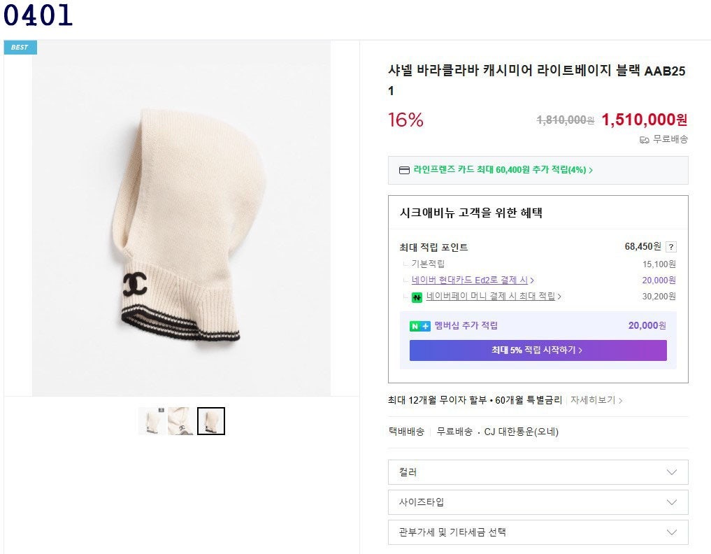Select the second product thumbnail

click(180, 421)
